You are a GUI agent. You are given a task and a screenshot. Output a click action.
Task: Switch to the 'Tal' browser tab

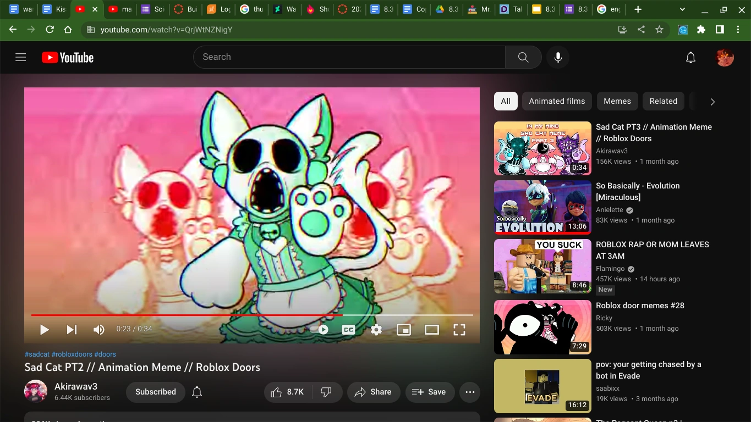click(511, 9)
